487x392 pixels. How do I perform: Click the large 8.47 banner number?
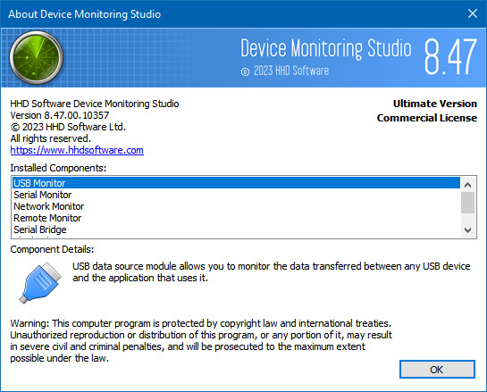tap(450, 57)
